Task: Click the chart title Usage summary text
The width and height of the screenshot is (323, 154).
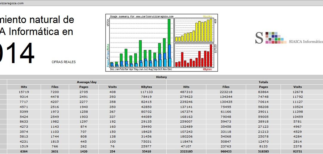Action: click(142, 16)
